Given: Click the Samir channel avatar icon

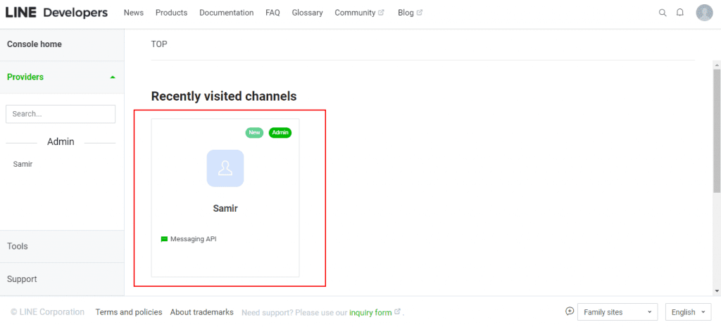Looking at the screenshot, I should pos(225,168).
